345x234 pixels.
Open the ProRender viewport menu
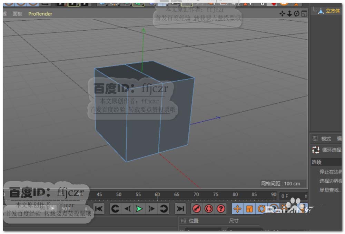point(40,14)
